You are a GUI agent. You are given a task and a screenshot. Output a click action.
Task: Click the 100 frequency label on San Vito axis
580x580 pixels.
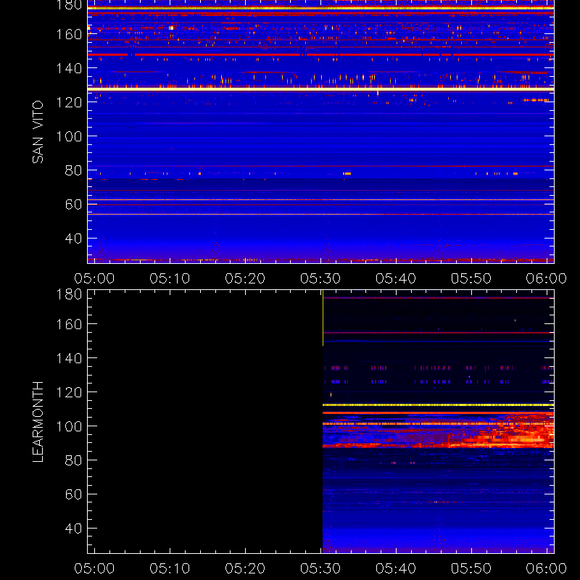69,136
